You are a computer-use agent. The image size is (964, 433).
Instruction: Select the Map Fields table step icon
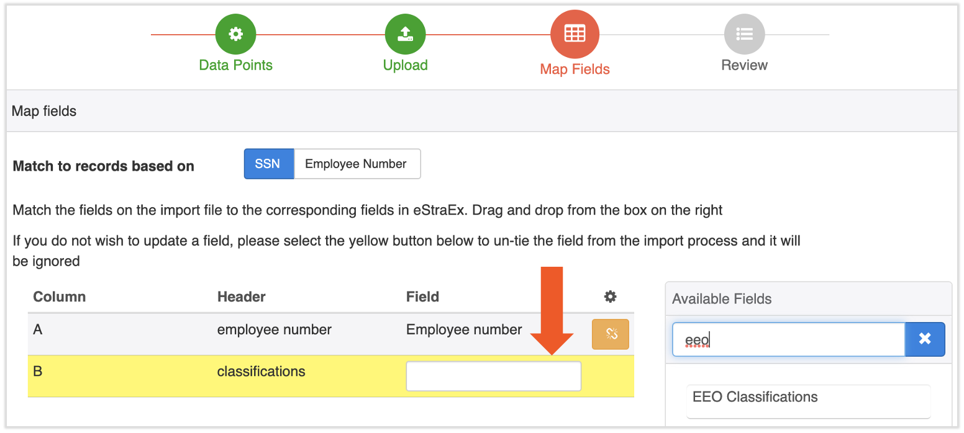click(x=575, y=34)
